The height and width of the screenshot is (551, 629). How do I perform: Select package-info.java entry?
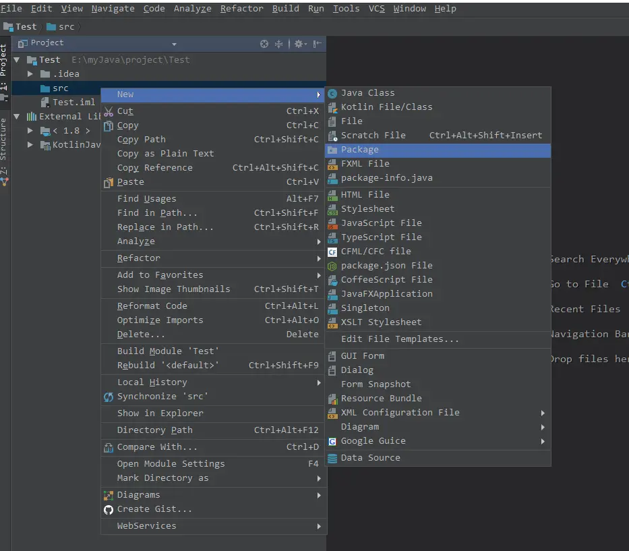tap(438, 178)
